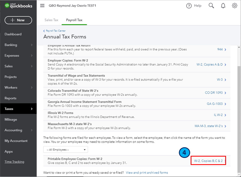
Task: Open Time Tracking in the sidebar
Action: click(x=14, y=162)
